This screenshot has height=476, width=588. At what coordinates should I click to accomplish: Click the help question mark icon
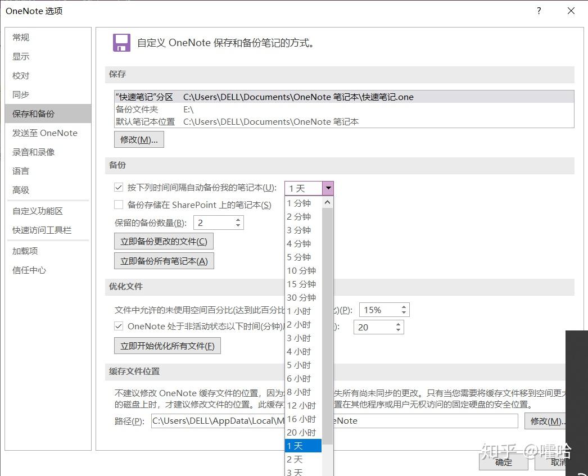pos(539,11)
